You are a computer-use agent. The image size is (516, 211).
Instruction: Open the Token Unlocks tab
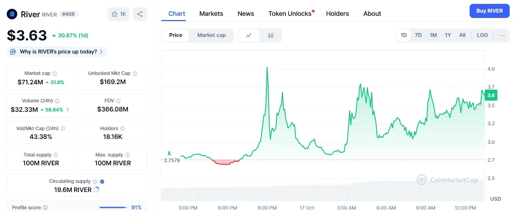290,14
